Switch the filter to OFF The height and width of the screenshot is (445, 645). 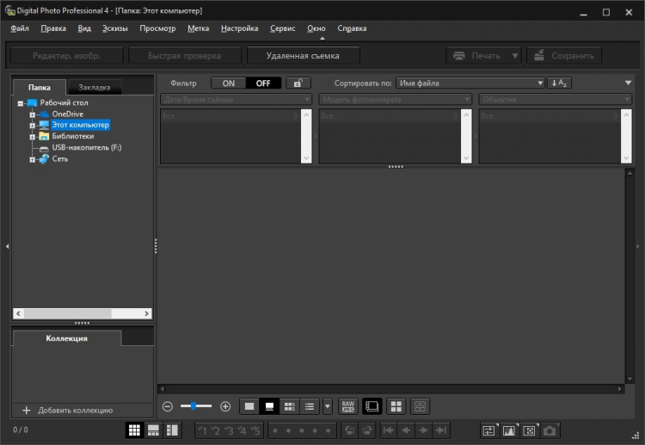coord(262,83)
